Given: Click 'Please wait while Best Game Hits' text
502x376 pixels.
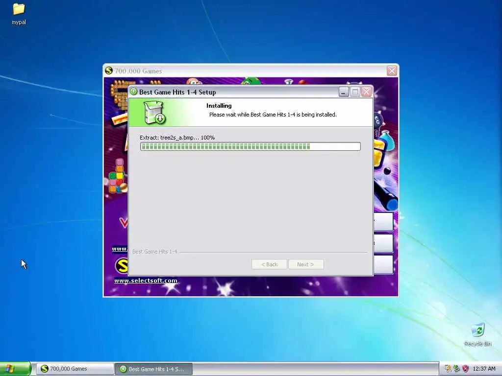Looking at the screenshot, I should (x=273, y=115).
